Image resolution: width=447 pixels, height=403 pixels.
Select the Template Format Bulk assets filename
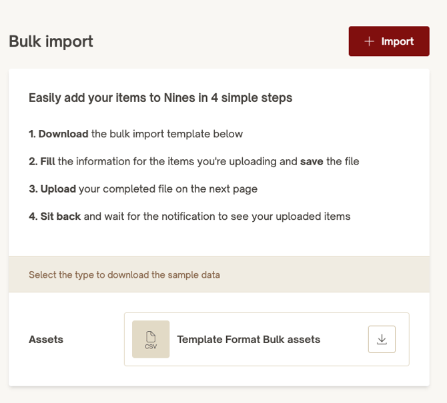coord(248,339)
